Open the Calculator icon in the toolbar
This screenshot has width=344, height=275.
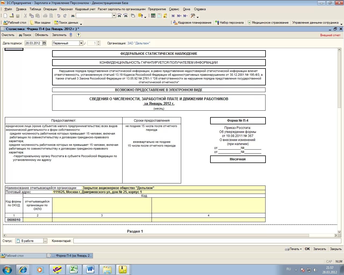[153, 16]
